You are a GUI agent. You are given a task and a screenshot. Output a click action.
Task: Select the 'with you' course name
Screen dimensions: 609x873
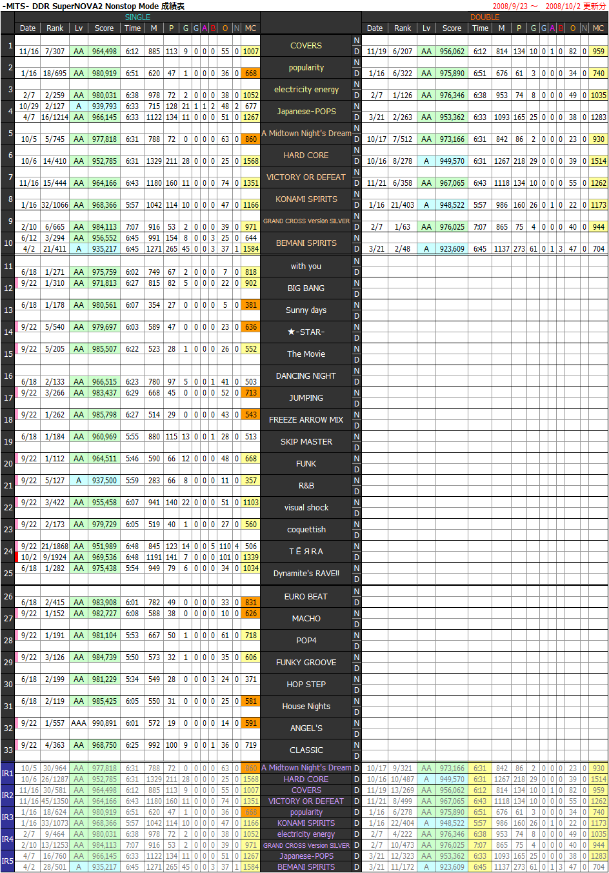click(x=306, y=266)
